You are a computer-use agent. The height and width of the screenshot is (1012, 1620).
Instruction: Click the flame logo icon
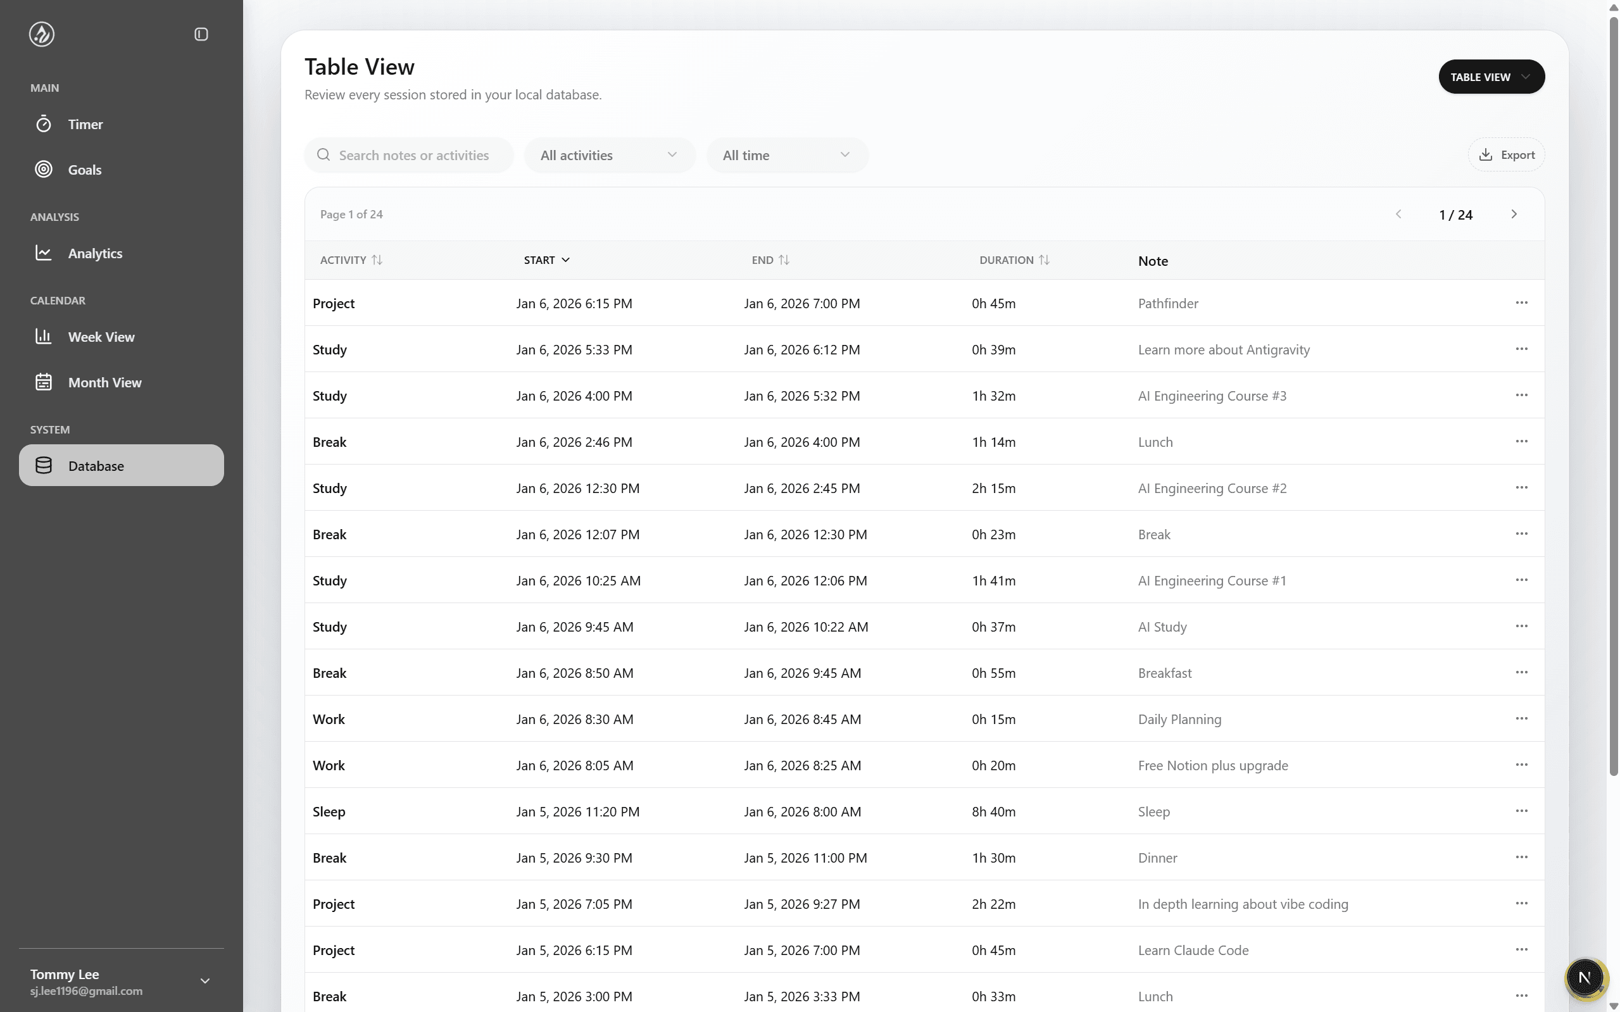[x=42, y=34]
